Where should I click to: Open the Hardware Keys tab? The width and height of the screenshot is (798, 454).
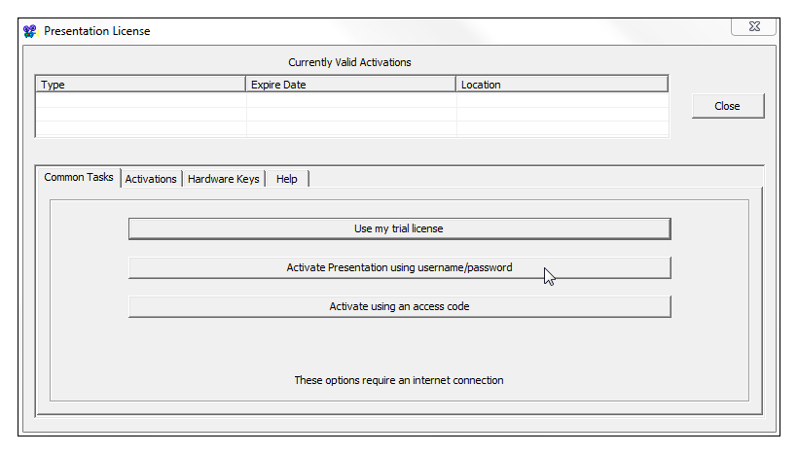(x=224, y=179)
